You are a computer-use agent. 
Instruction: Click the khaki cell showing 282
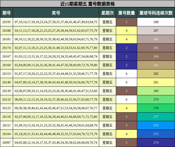click(156, 74)
